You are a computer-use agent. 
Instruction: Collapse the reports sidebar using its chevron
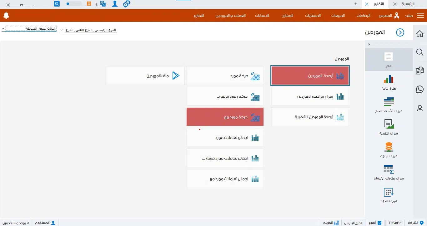click(x=369, y=44)
